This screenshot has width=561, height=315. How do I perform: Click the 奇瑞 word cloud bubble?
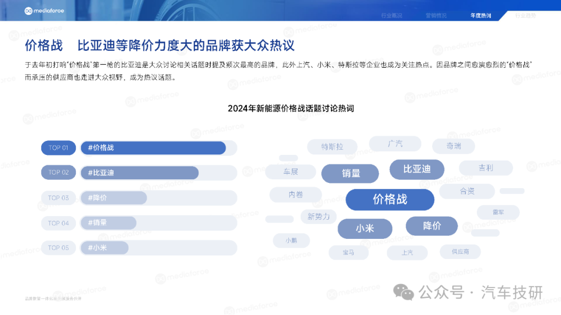453,146
